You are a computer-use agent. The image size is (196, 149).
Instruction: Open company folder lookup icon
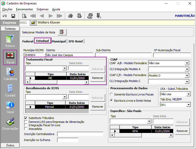pos(33,23)
